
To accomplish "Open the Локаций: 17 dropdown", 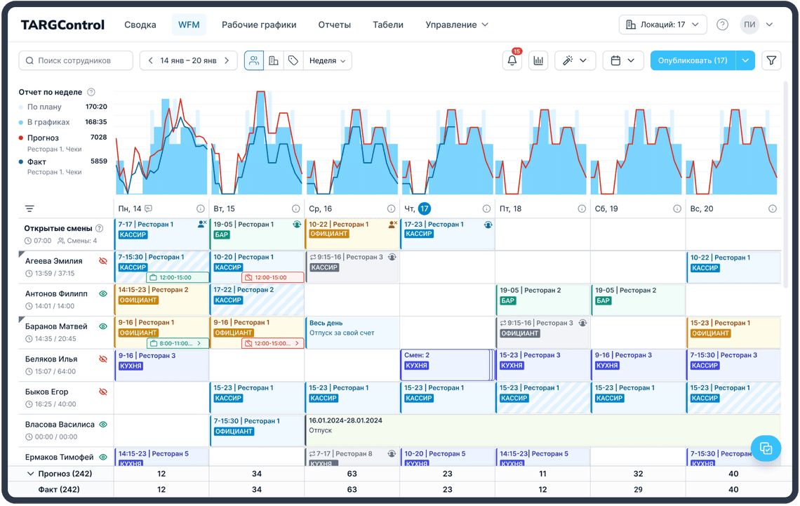I will click(x=662, y=25).
